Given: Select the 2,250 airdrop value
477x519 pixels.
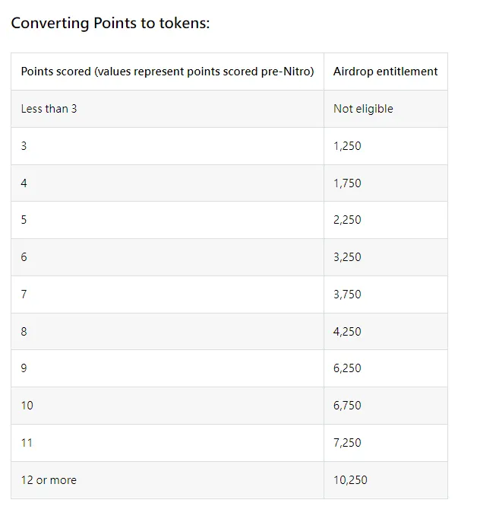Looking at the screenshot, I should coord(347,220).
